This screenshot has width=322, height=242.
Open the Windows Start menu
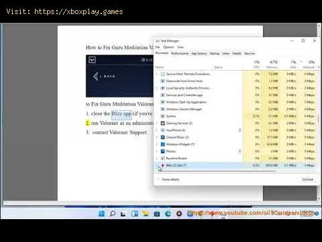tap(101, 214)
